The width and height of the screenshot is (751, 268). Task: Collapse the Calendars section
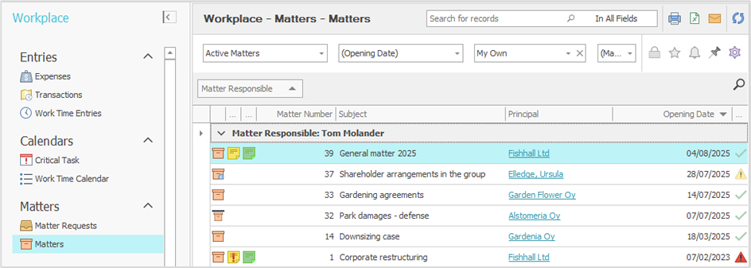(x=148, y=140)
